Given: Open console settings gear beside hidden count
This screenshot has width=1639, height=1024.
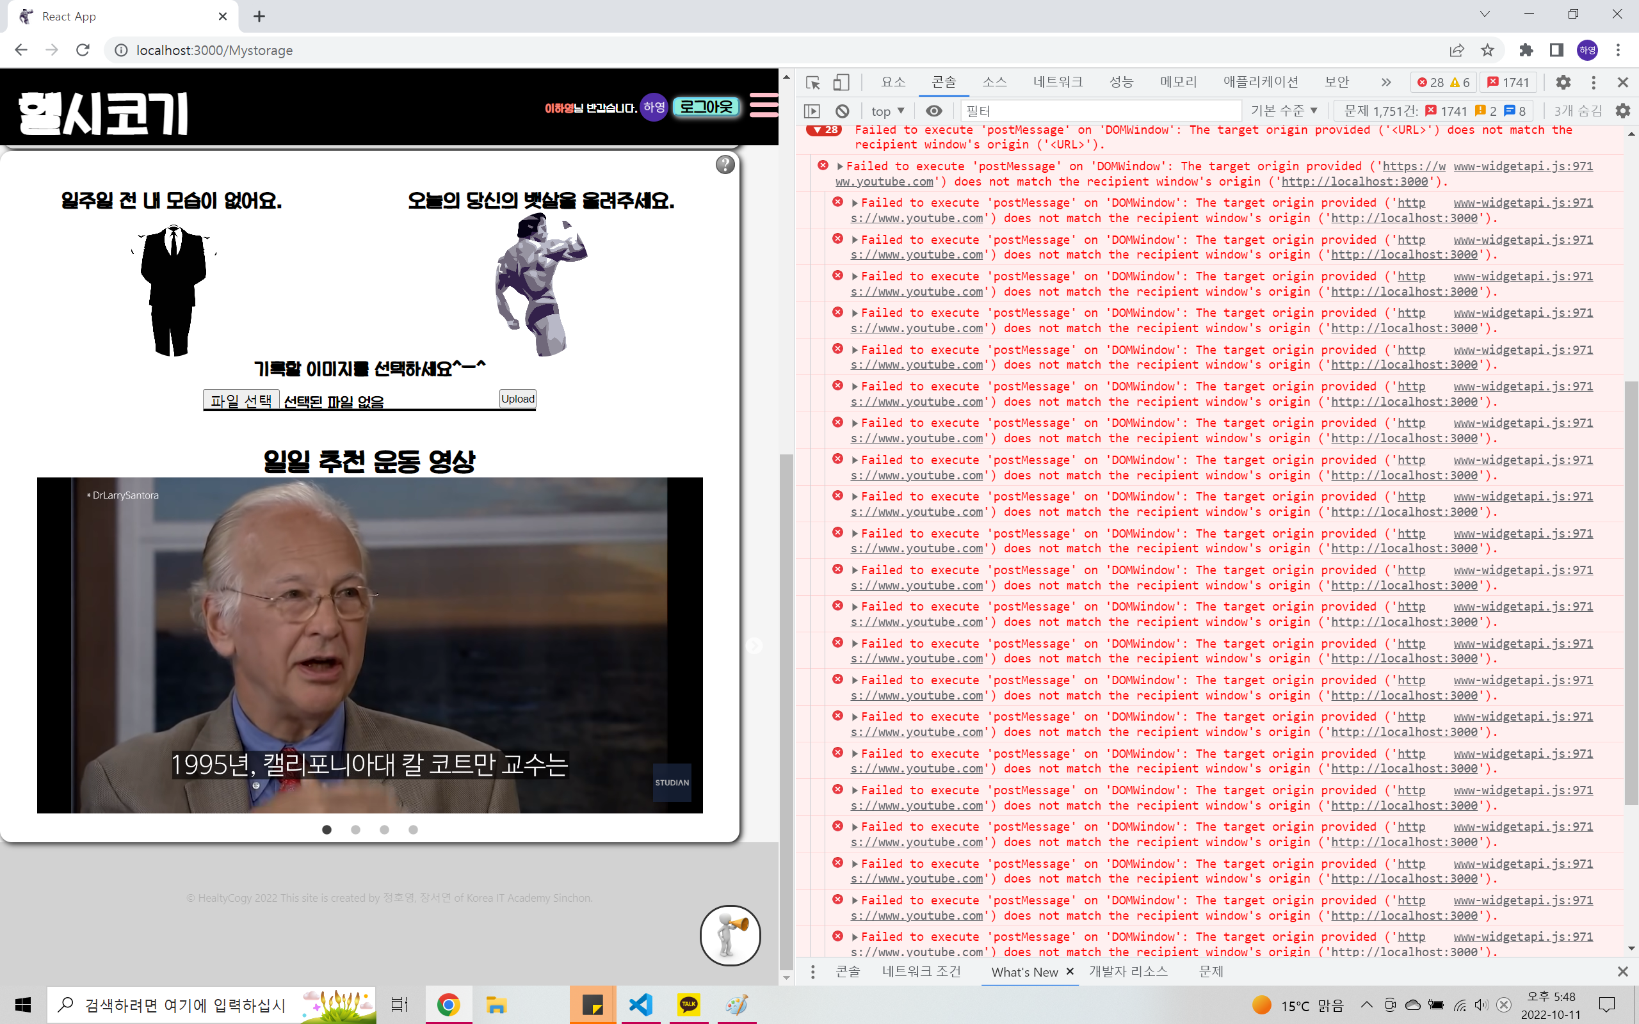Looking at the screenshot, I should (1623, 111).
